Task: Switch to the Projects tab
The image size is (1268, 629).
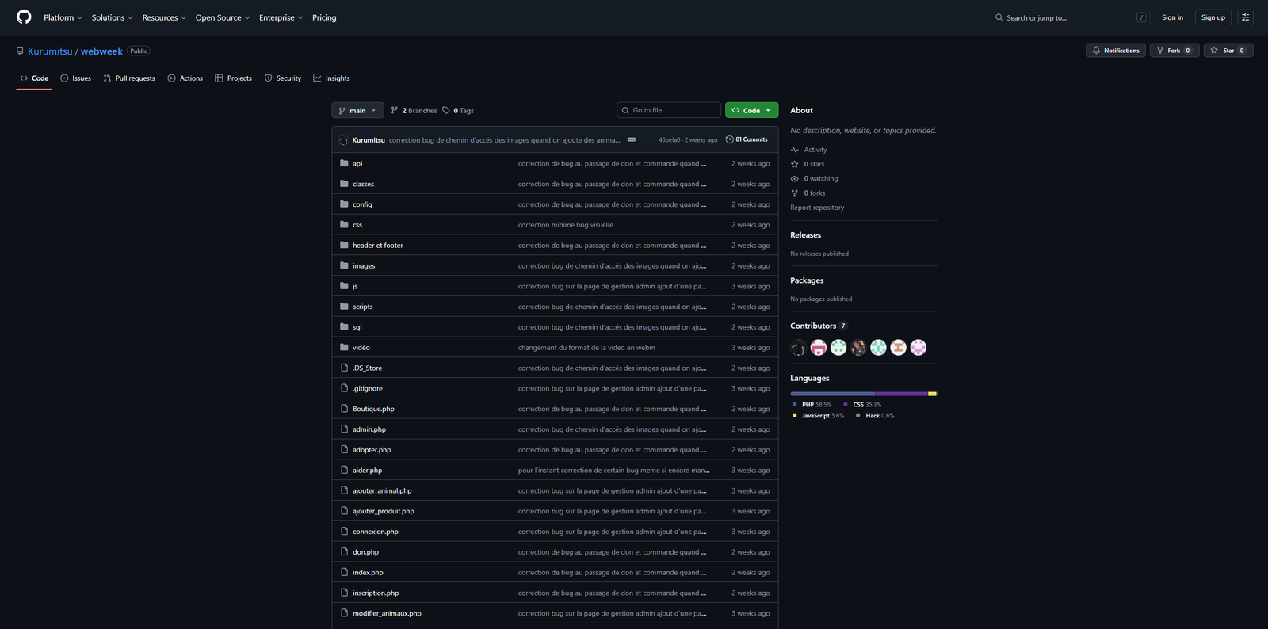Action: 233,78
